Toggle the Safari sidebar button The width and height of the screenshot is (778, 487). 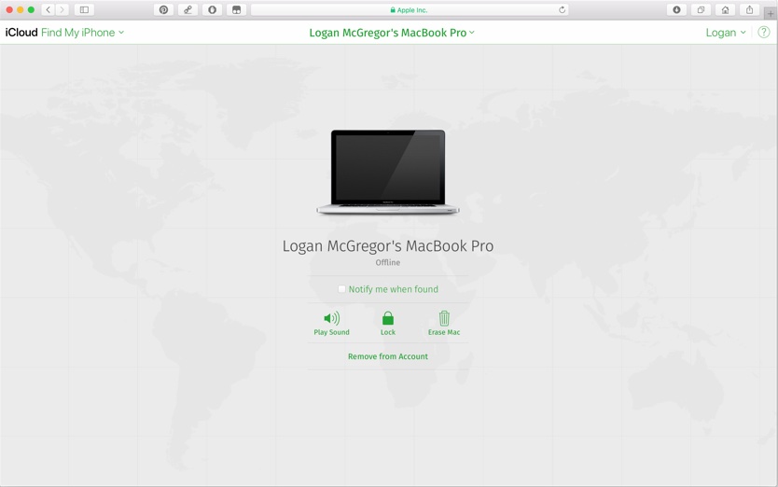point(84,9)
